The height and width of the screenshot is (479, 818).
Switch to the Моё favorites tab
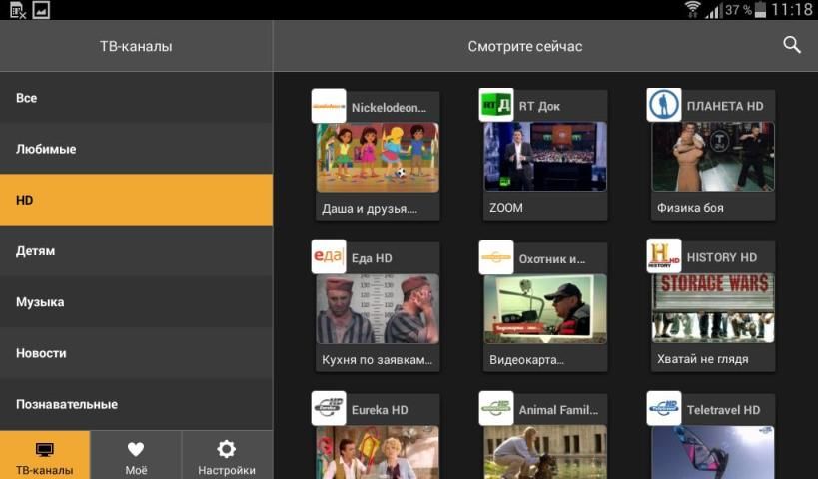point(136,456)
